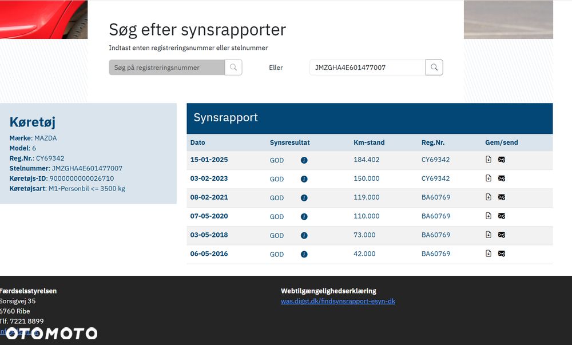Click the 'Køretøjsart: M1-Personbil' line

coord(67,189)
